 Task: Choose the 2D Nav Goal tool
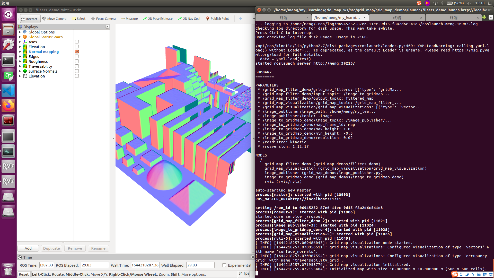[x=189, y=19]
